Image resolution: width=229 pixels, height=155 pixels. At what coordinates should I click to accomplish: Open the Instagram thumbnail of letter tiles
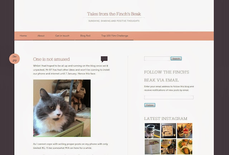pos(169,131)
